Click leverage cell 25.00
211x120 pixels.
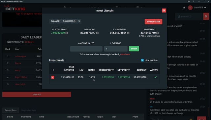[80, 77]
